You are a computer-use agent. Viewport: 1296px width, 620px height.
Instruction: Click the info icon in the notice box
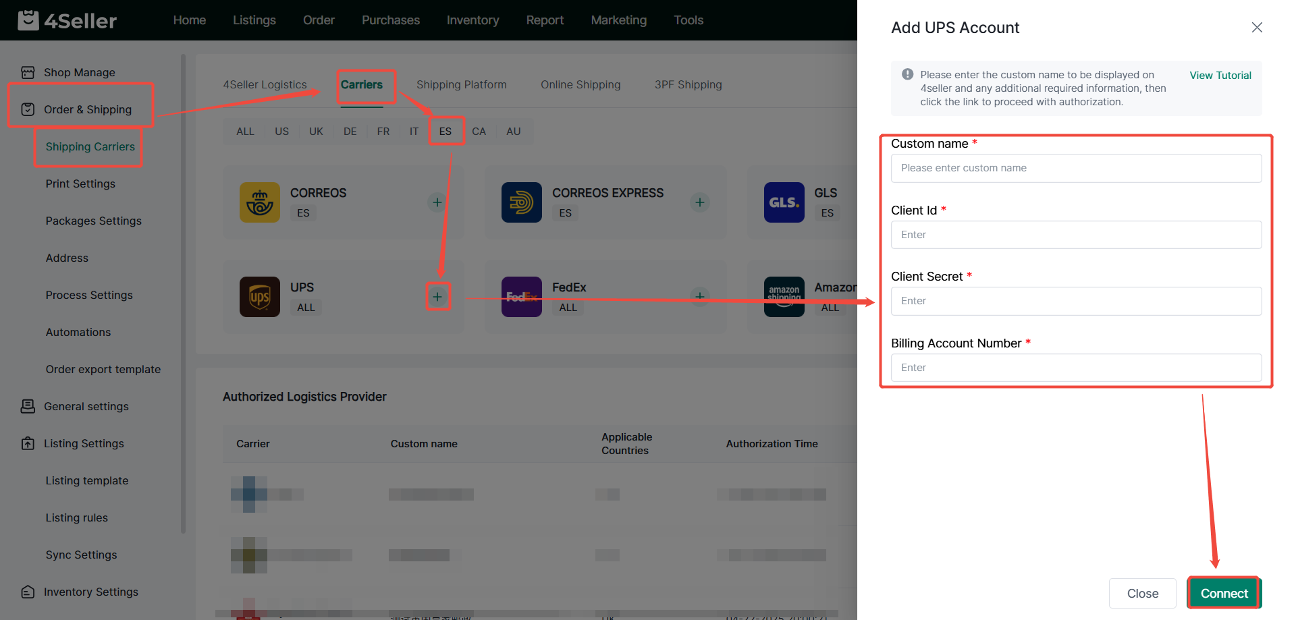point(908,74)
